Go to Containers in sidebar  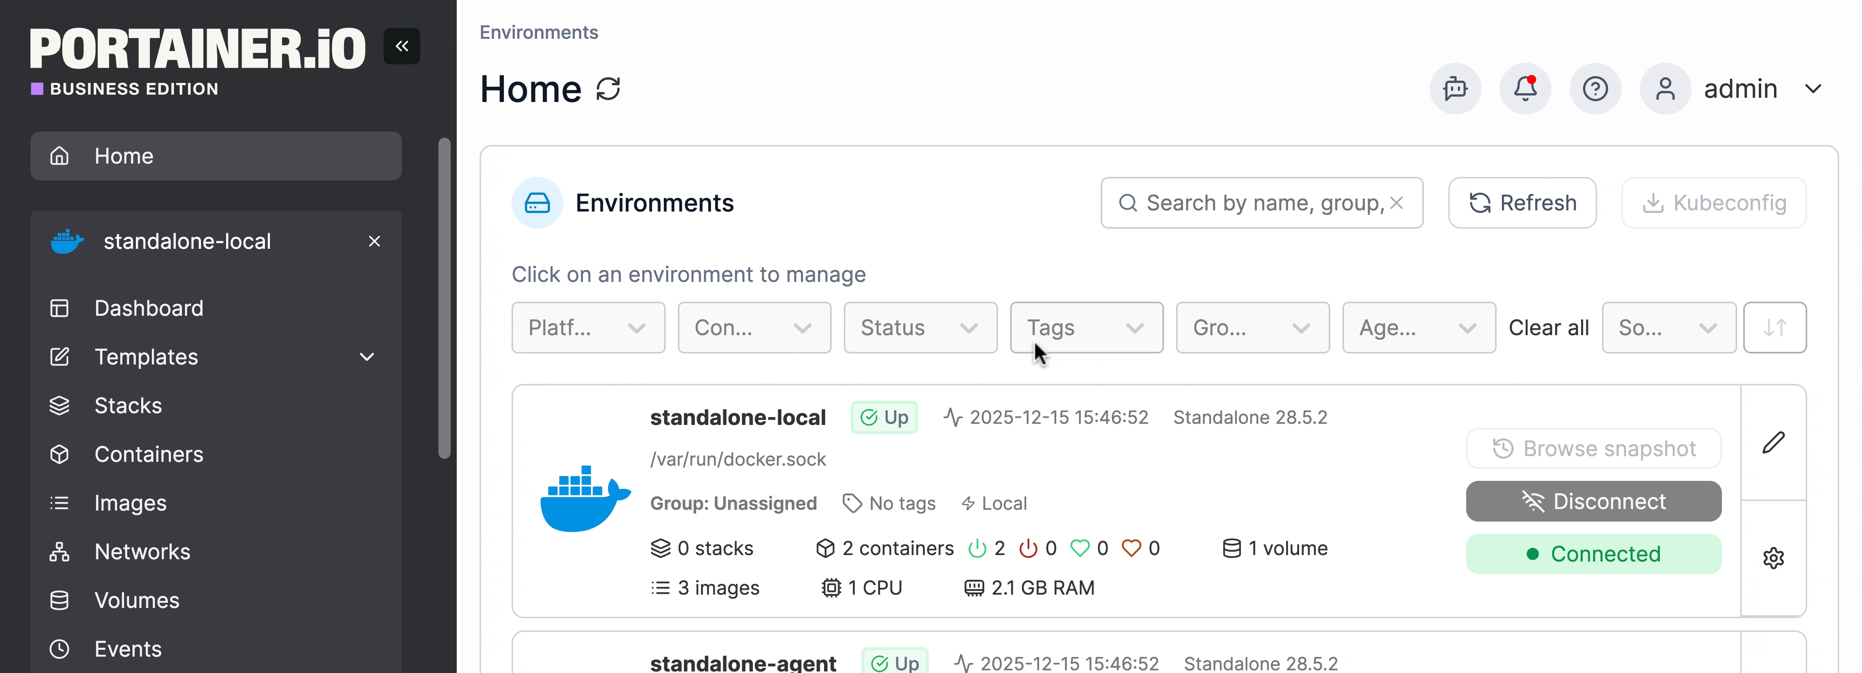(149, 454)
